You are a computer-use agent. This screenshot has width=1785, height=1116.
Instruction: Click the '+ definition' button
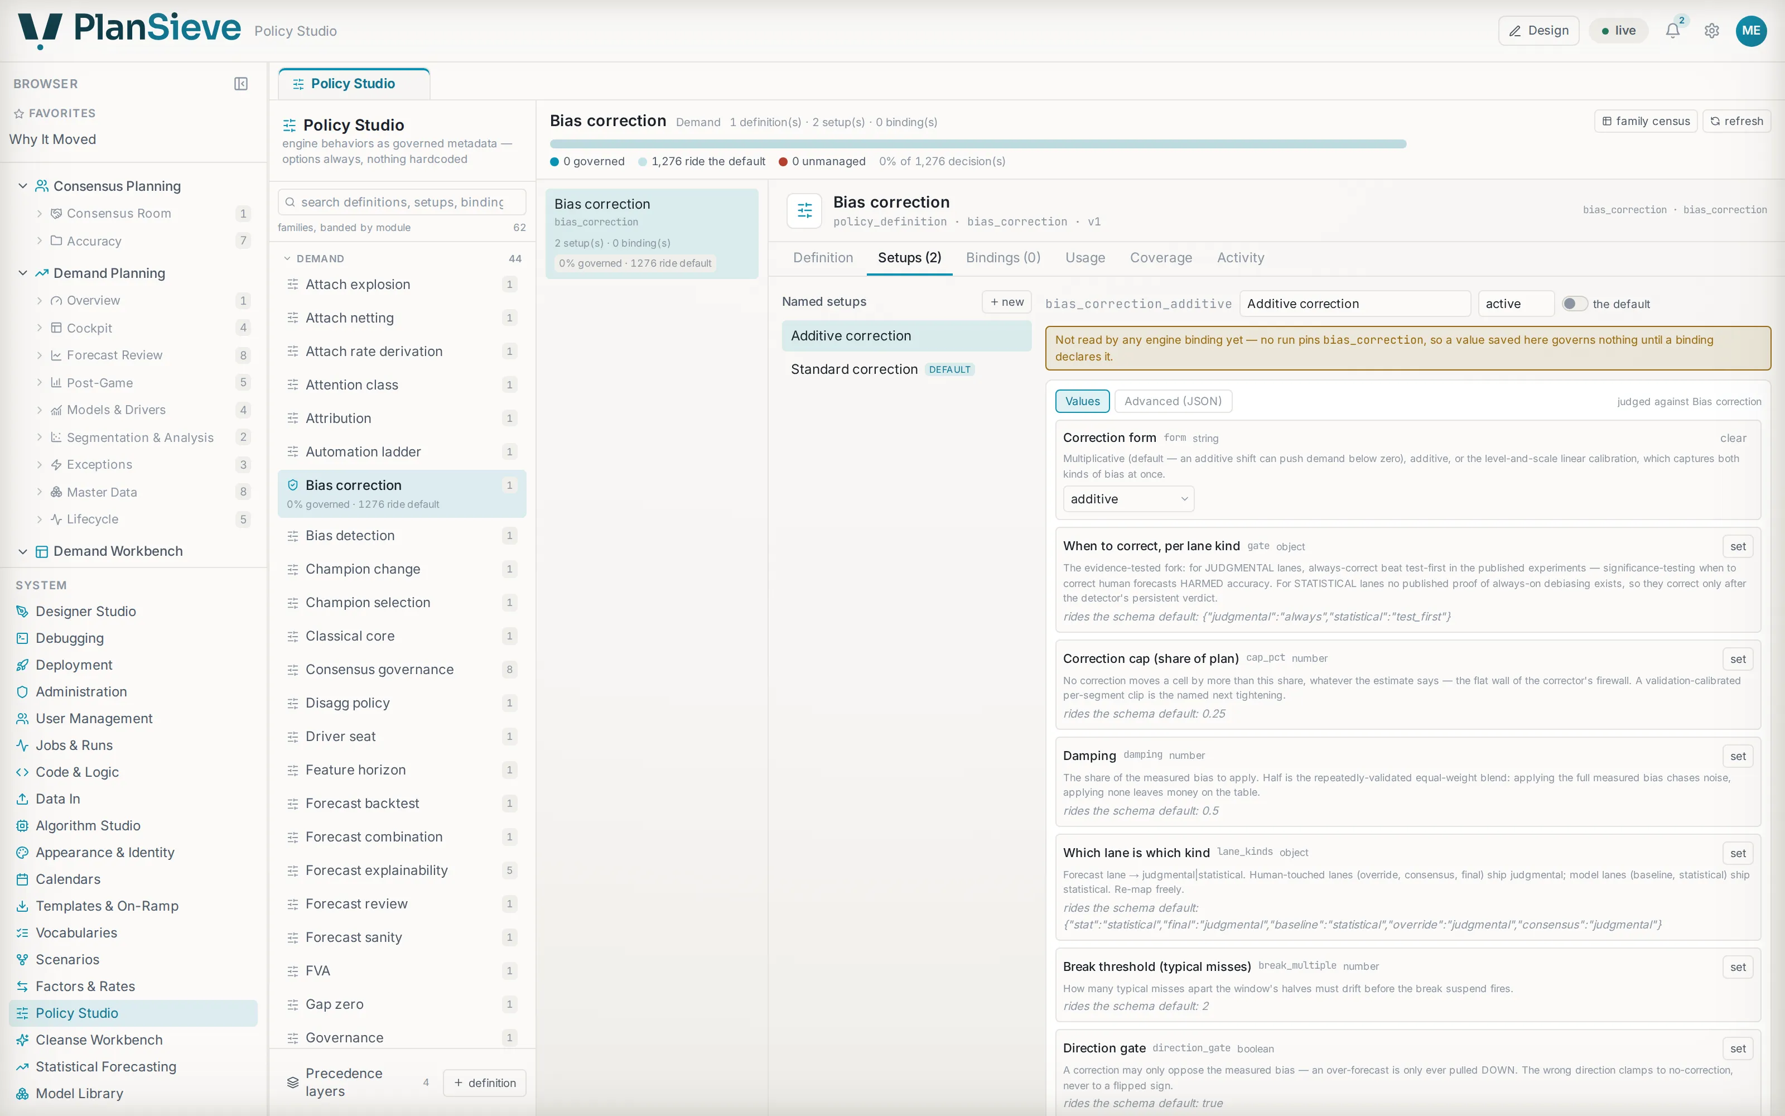coord(485,1083)
